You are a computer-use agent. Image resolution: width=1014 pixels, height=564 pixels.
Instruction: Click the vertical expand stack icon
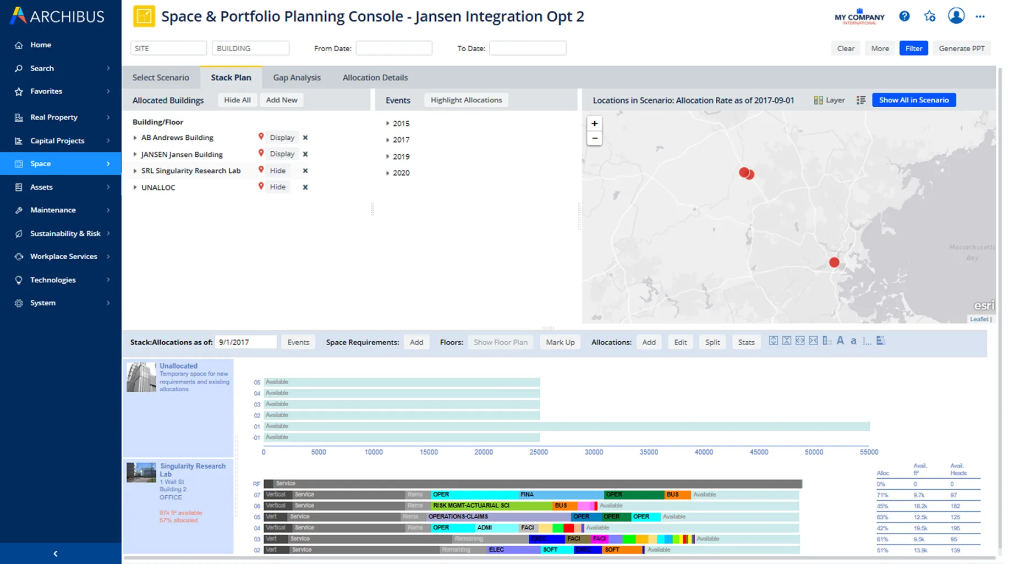click(x=773, y=341)
